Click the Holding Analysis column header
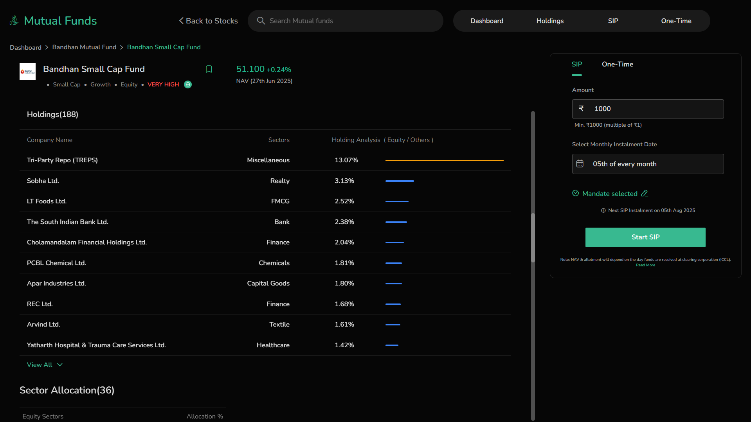The image size is (751, 422). pos(382,140)
